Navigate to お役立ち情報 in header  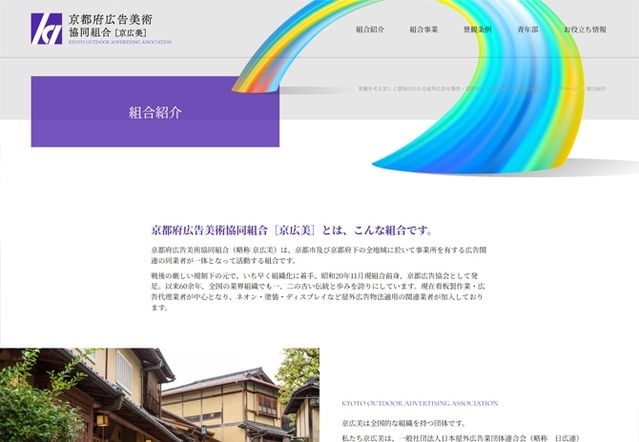tap(585, 30)
